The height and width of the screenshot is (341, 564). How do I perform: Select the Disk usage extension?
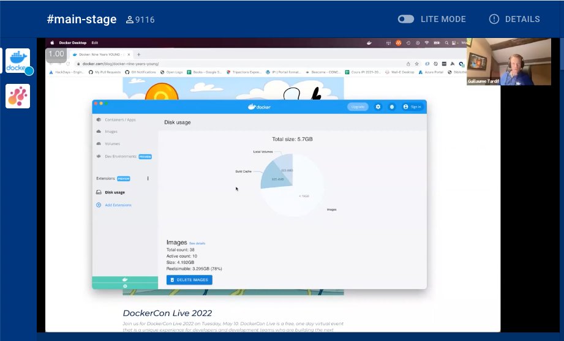(111, 192)
